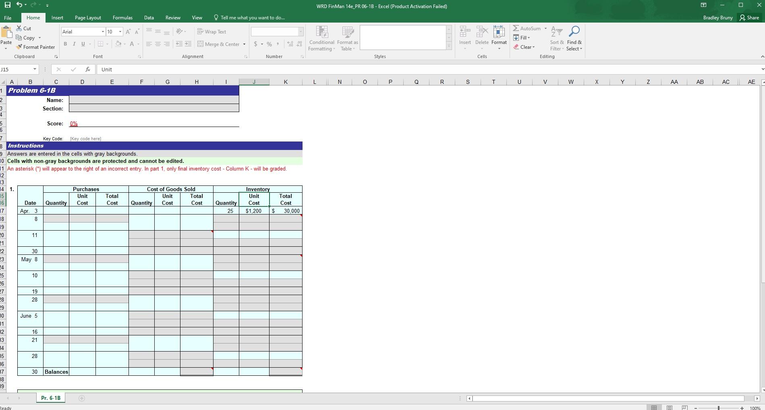The height and width of the screenshot is (410, 765).
Task: Open Conditional Formatting options
Action: point(321,37)
